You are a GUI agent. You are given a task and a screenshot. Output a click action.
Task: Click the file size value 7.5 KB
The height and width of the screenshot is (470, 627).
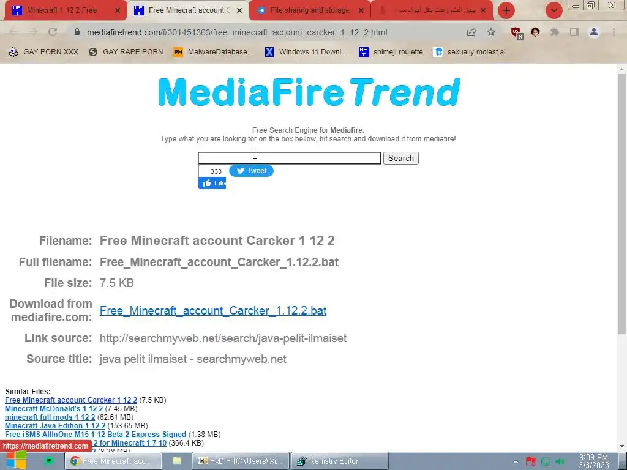117,283
